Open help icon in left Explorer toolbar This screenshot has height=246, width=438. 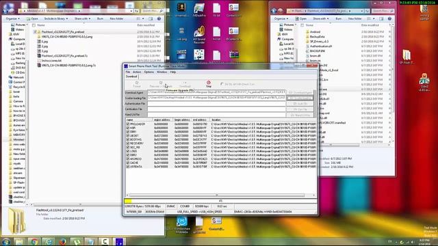coord(159,18)
